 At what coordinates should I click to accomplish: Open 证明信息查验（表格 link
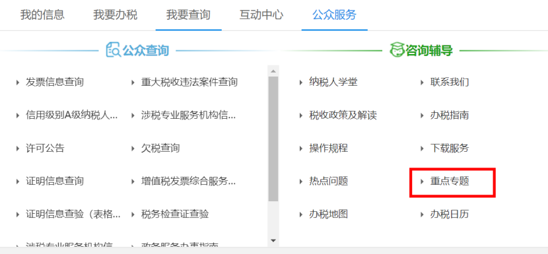click(73, 214)
